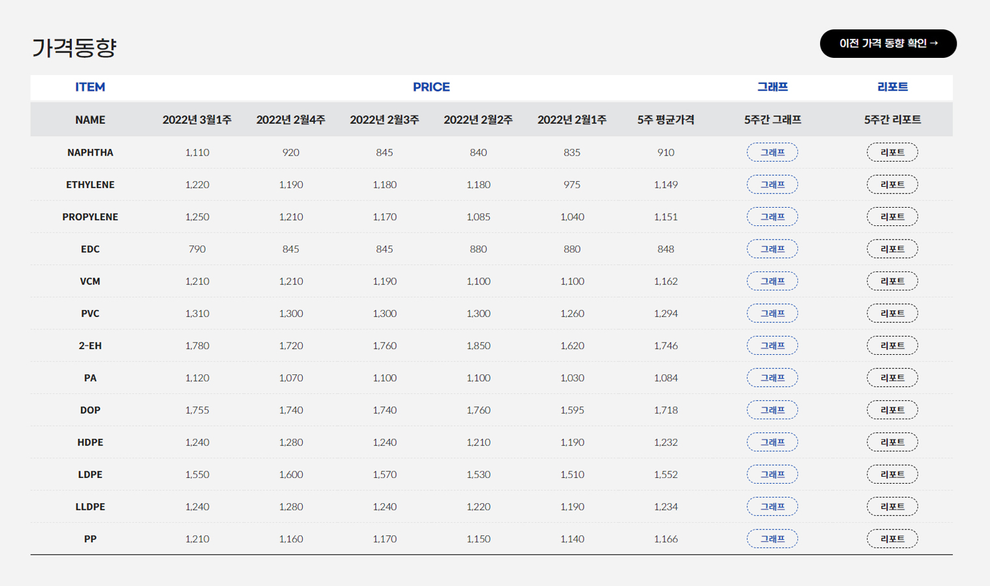Screen dimensions: 990x586
Task: Click 리포트 button in NAPHTHA row
Action: coord(892,152)
